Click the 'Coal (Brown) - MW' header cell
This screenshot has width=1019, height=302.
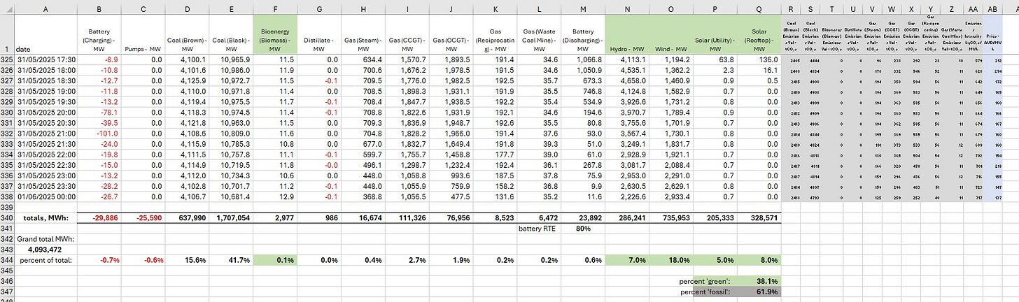187,35
